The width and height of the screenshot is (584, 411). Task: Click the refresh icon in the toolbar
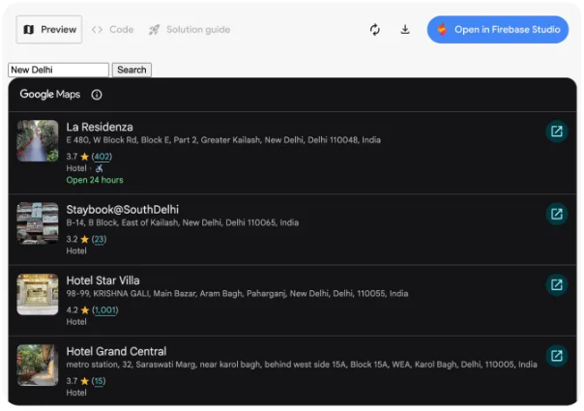pos(375,30)
